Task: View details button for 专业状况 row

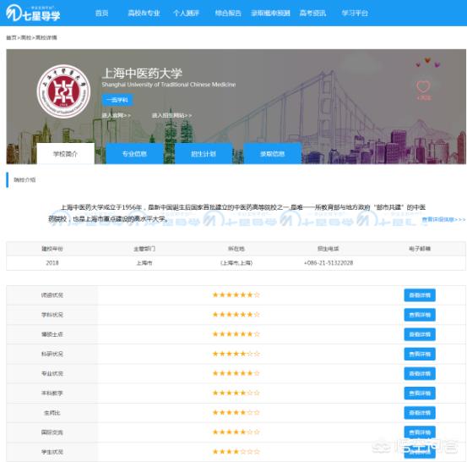Action: [420, 374]
